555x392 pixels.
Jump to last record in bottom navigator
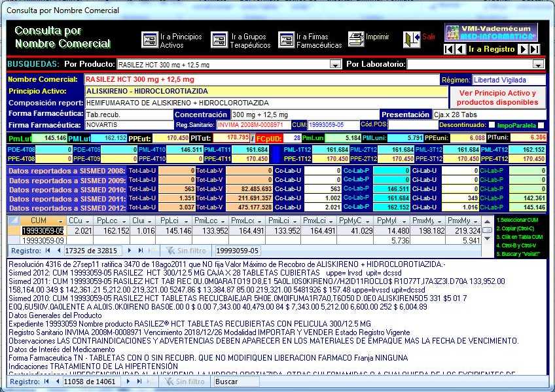point(139,382)
